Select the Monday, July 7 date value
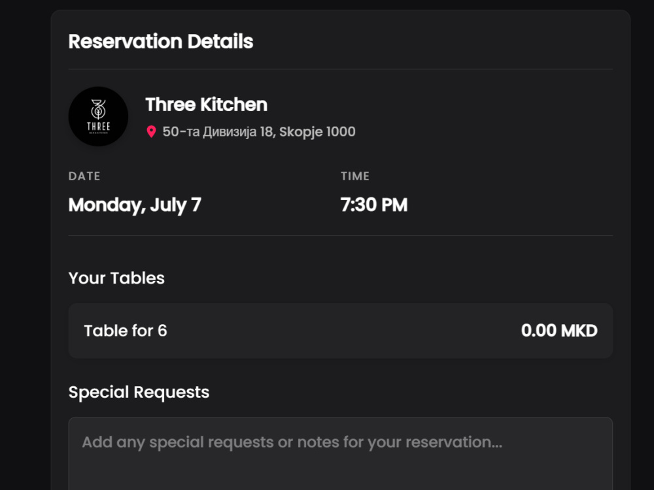This screenshot has height=490, width=654. point(135,205)
